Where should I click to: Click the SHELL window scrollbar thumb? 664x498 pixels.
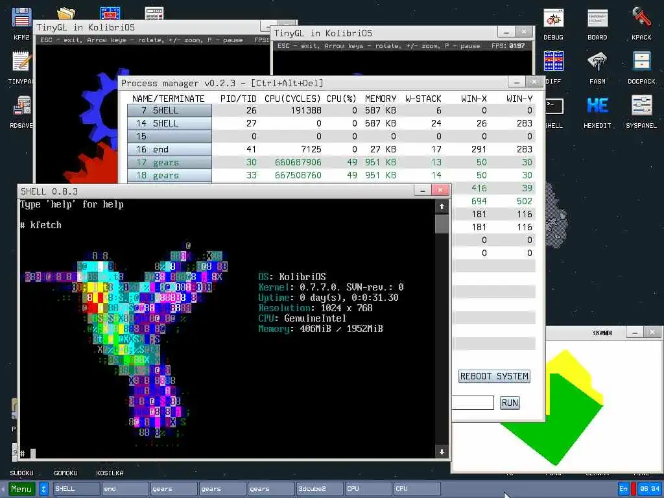(442, 224)
